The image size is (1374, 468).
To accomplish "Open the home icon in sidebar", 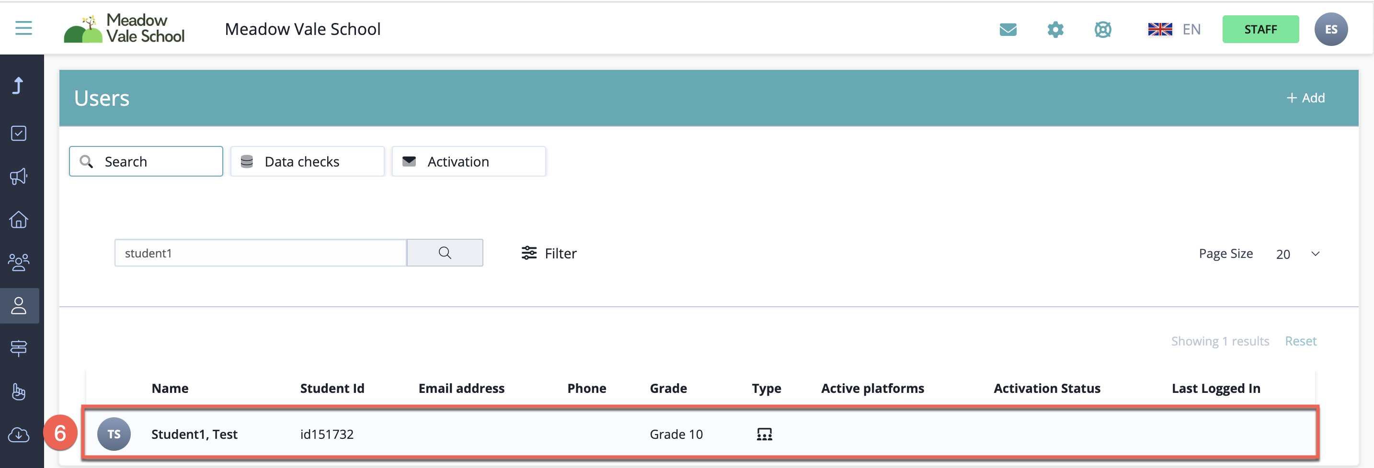I will tap(19, 219).
